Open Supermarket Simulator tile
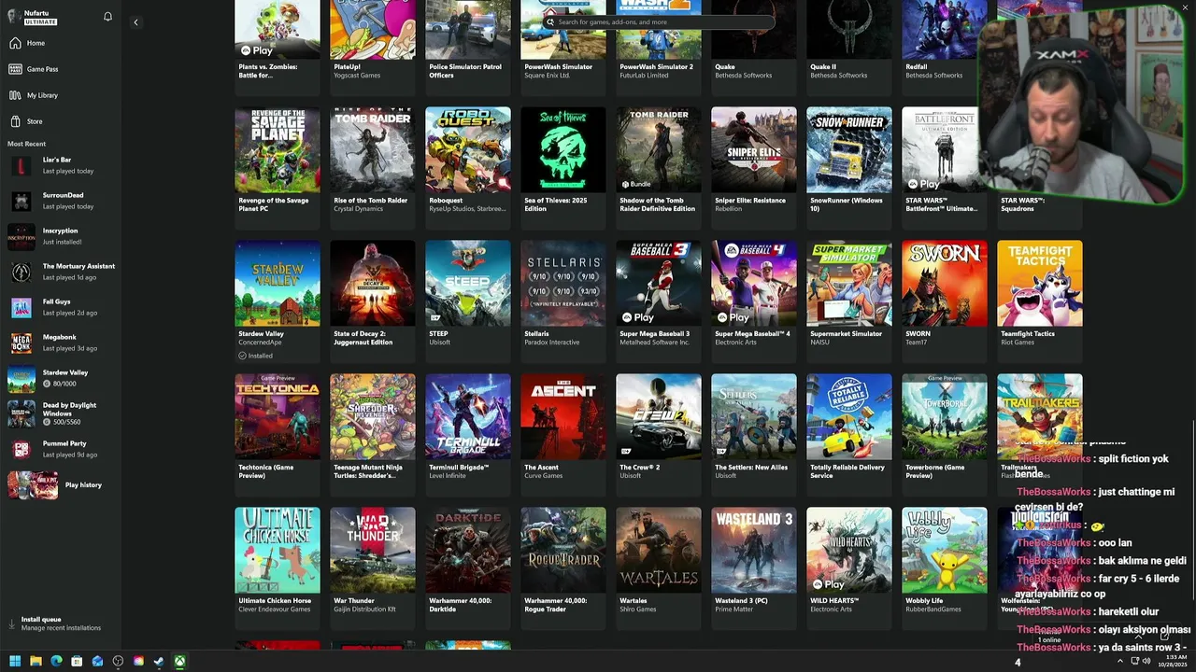This screenshot has width=1196, height=672. point(849,301)
